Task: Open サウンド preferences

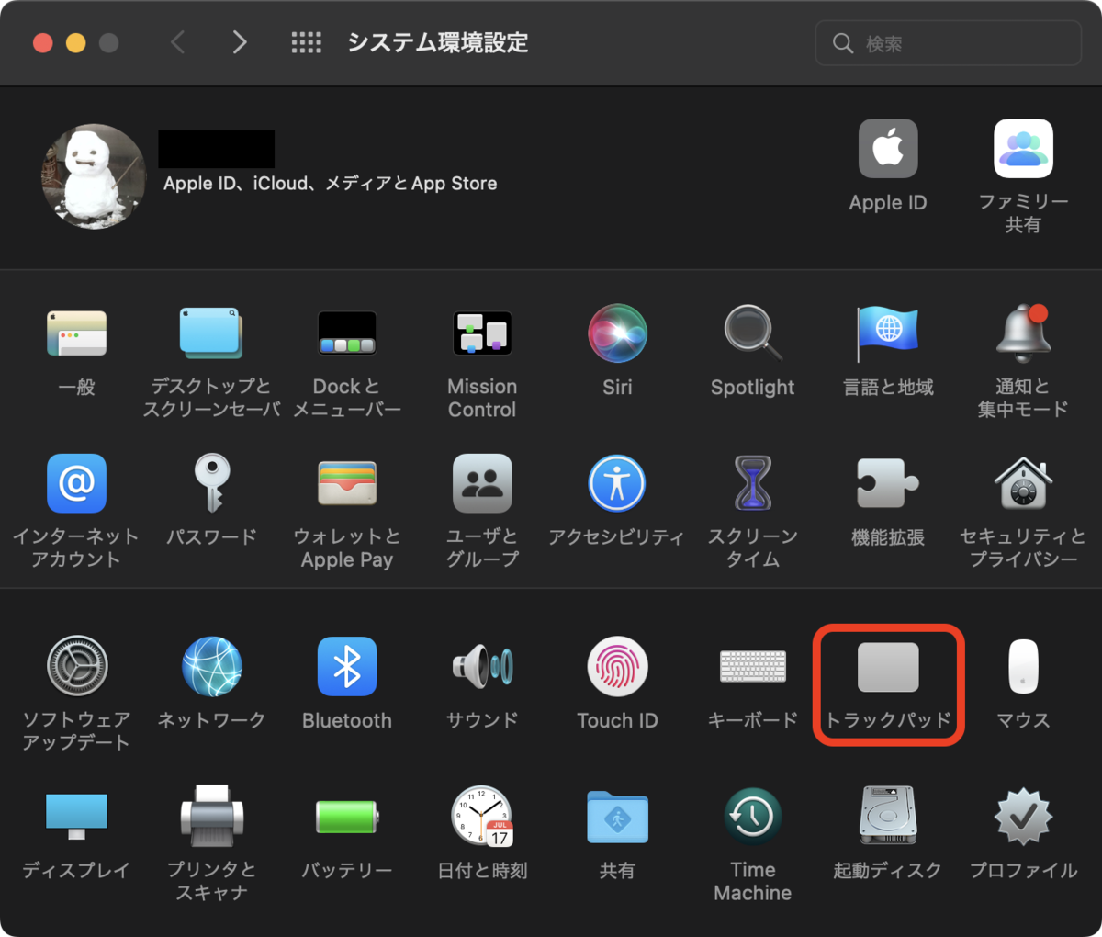Action: tap(482, 667)
